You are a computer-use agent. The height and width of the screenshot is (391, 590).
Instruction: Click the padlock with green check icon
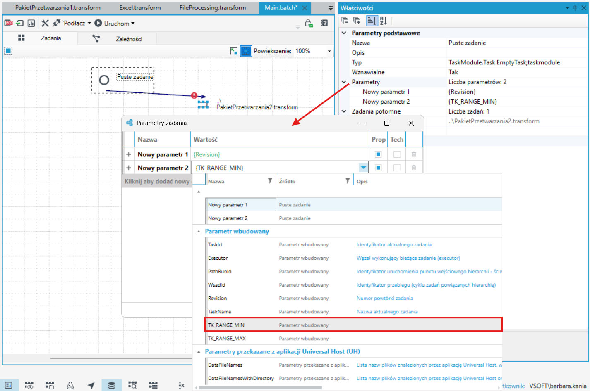(x=309, y=24)
